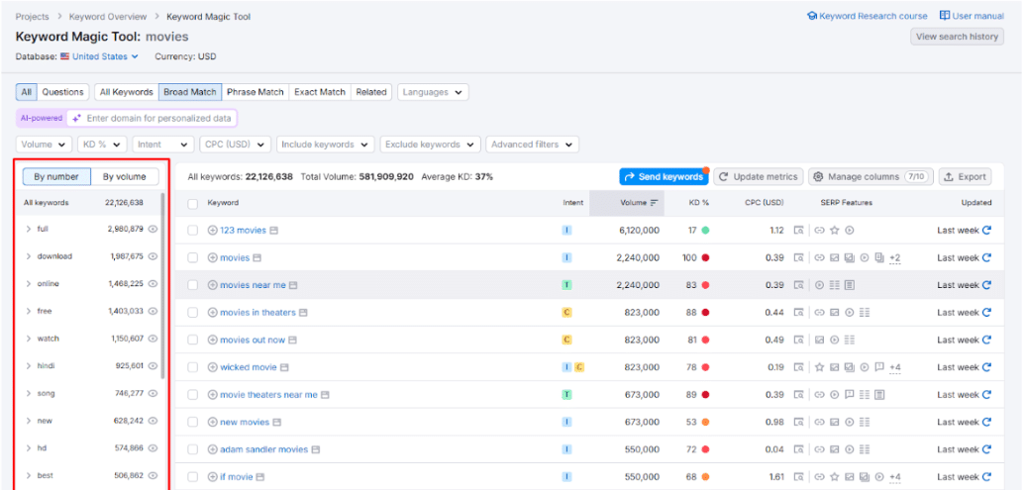
Task: Open the Keyword Research course link
Action: coord(868,16)
